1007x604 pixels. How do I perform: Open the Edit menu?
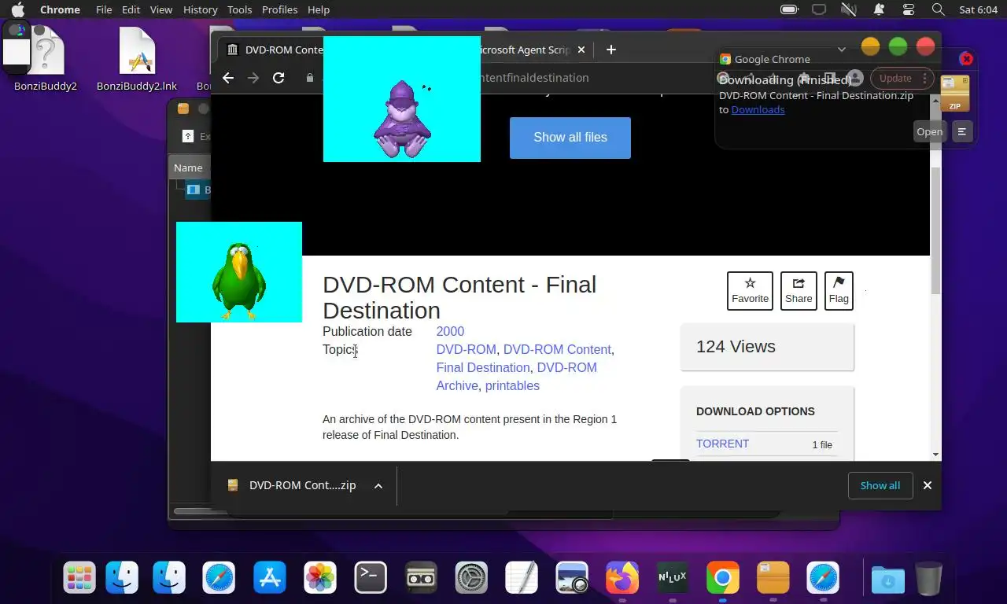pyautogui.click(x=131, y=9)
